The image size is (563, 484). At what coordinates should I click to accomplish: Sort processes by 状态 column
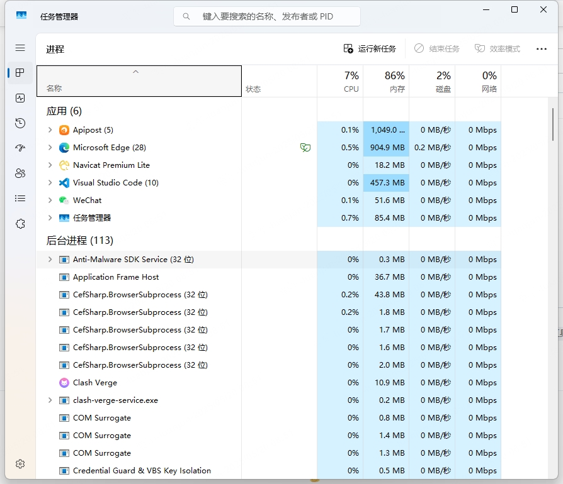(280, 81)
